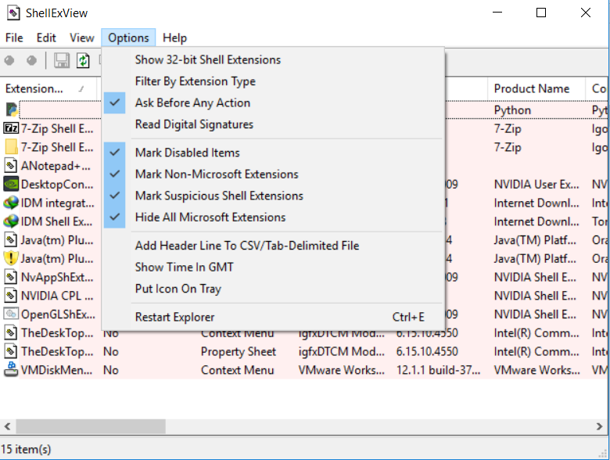Open the Help menu
This screenshot has width=610, height=460.
[x=174, y=38]
